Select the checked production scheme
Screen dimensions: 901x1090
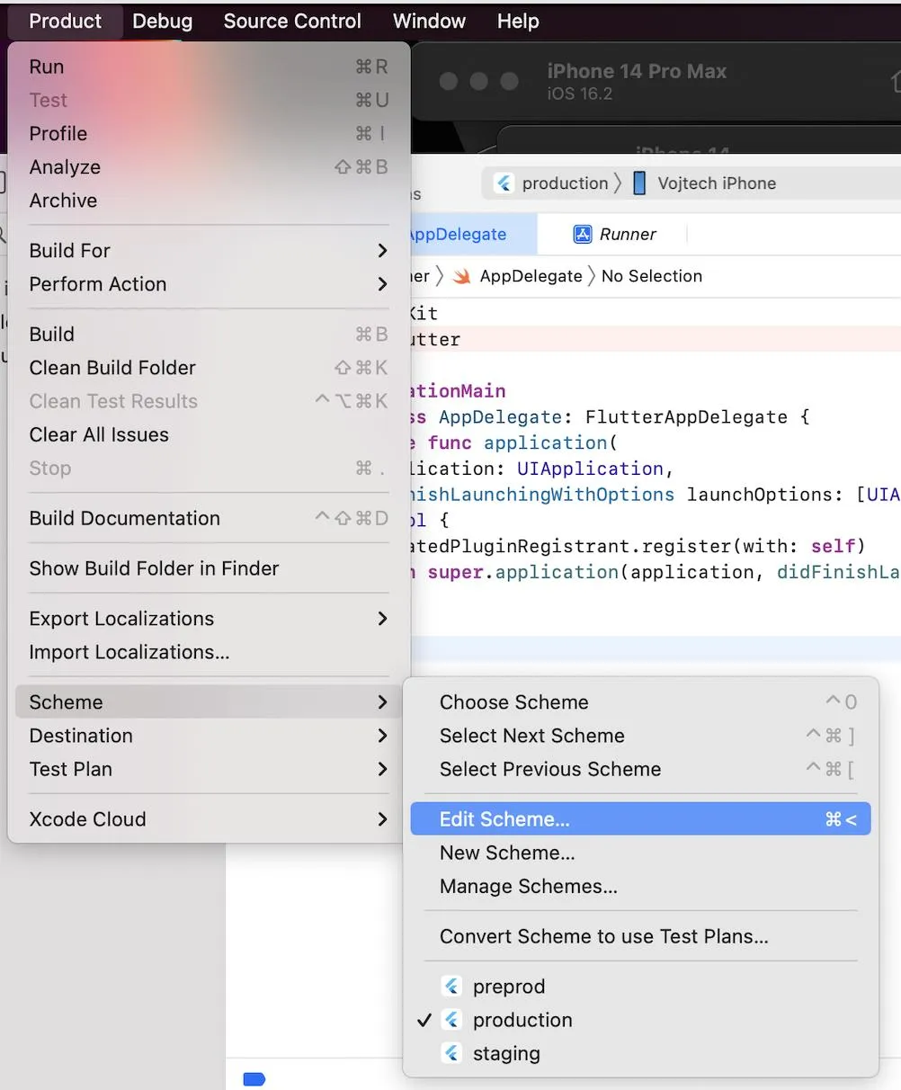(x=640, y=1020)
